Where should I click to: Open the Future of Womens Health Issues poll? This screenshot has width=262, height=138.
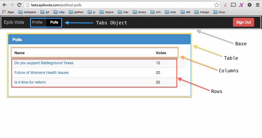coord(41,73)
